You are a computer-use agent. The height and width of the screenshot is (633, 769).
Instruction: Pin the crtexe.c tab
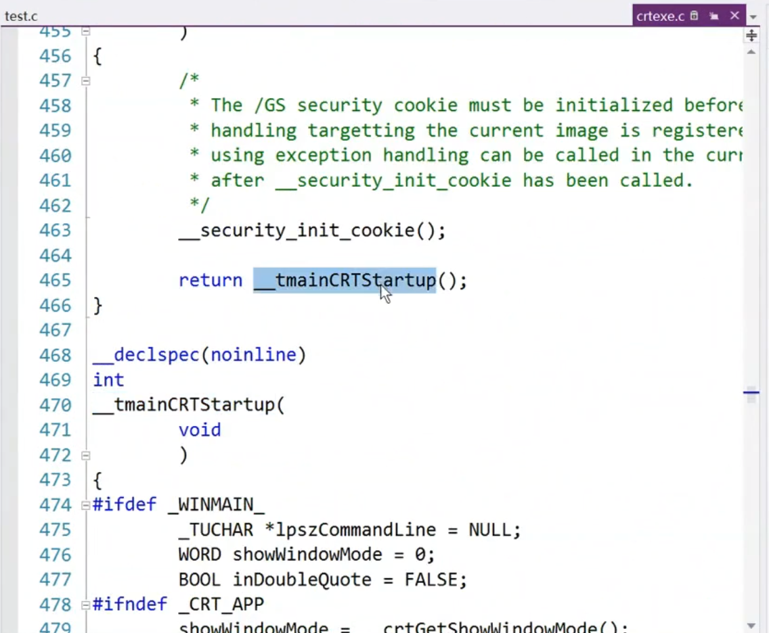(x=714, y=16)
